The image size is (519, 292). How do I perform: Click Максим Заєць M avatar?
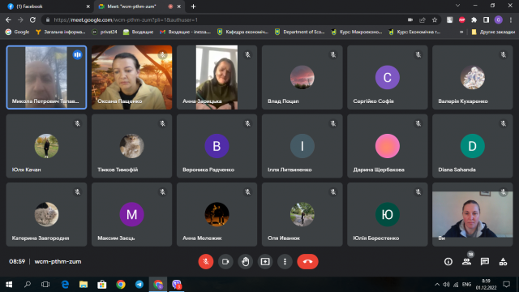tap(131, 214)
